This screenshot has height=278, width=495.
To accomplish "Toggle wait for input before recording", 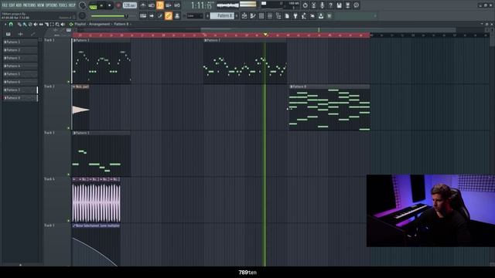I will [x=152, y=5].
